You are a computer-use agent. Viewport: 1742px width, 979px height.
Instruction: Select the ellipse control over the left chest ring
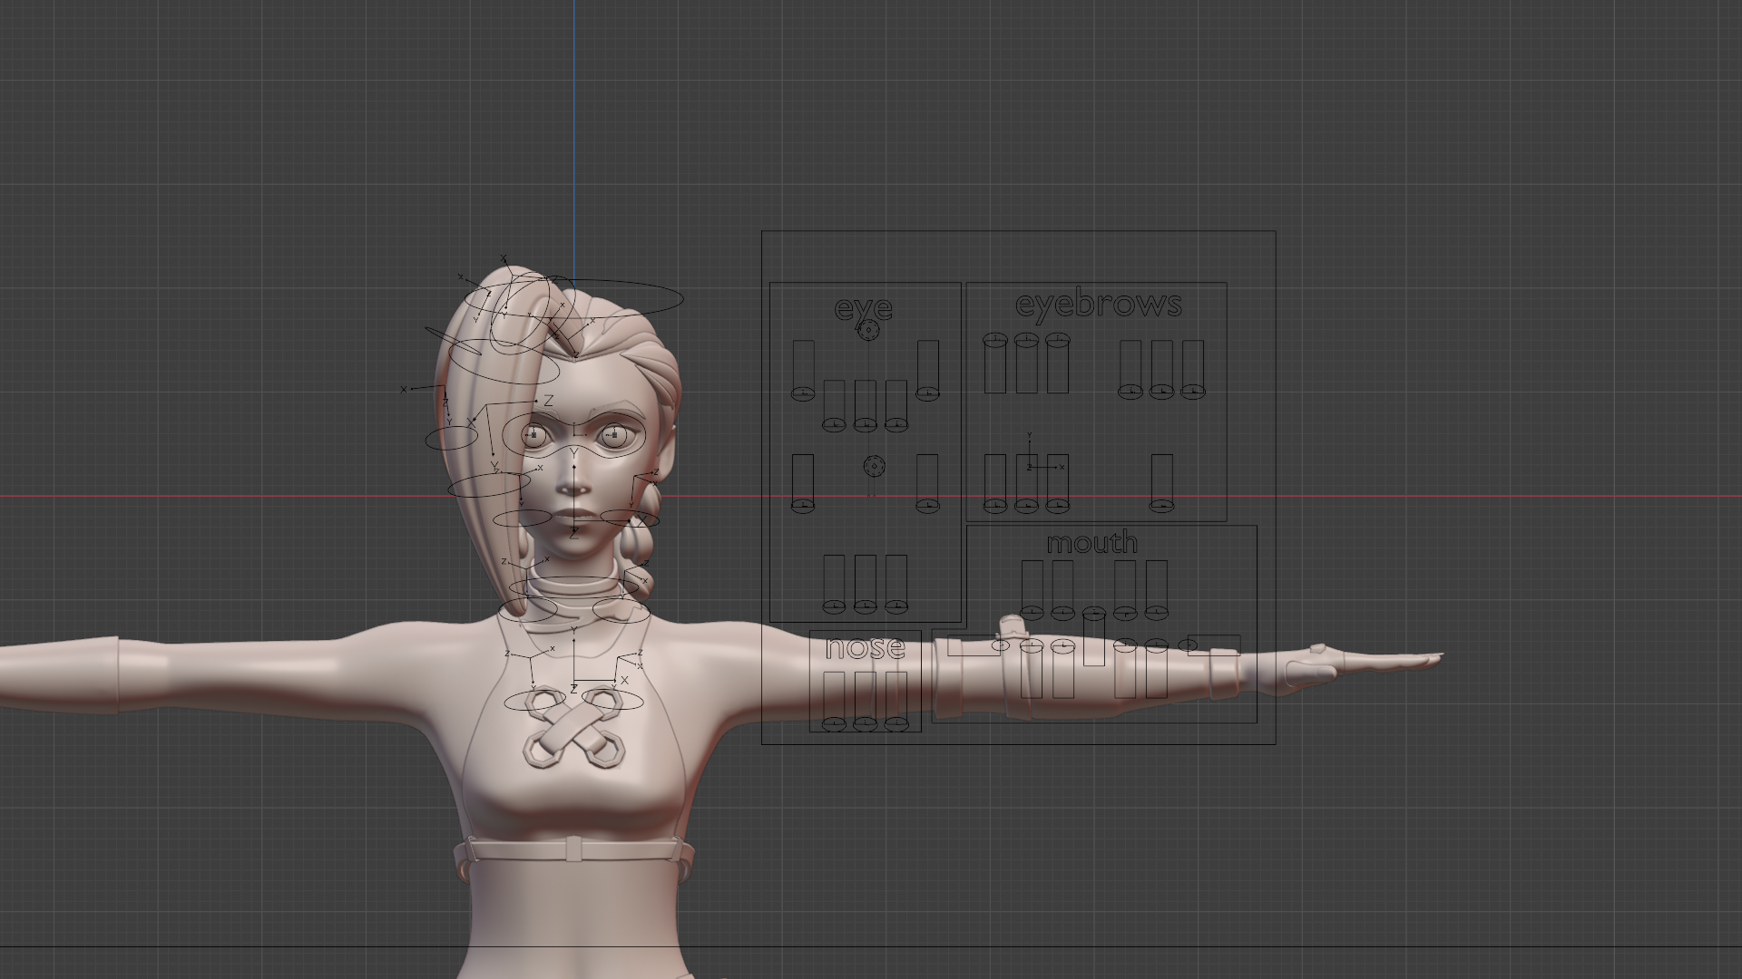534,701
